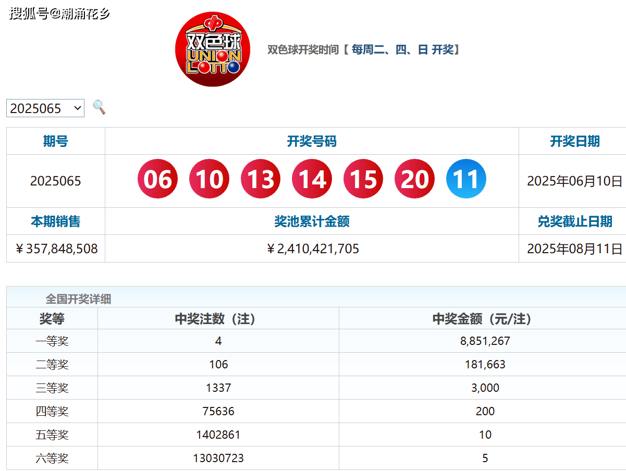Select the red ball numbered 10

(x=209, y=179)
